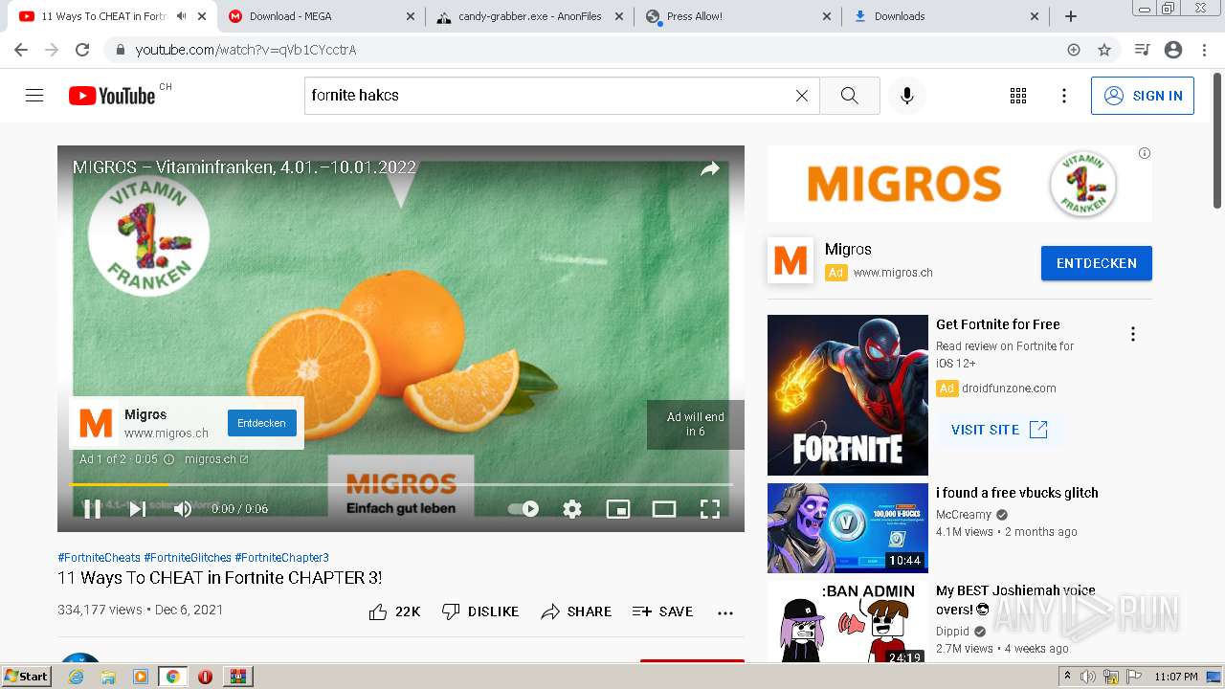This screenshot has height=689, width=1225.
Task: Close the Download - MEGA tab
Action: coord(411,16)
